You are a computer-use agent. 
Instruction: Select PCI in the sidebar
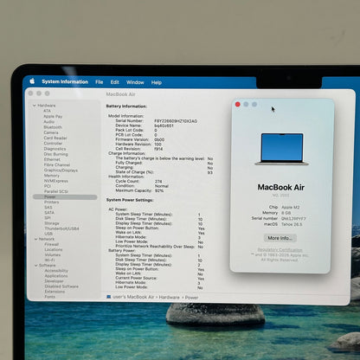(48, 186)
